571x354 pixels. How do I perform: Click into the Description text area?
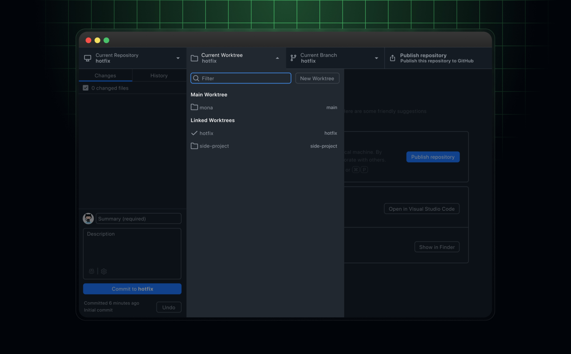click(132, 253)
